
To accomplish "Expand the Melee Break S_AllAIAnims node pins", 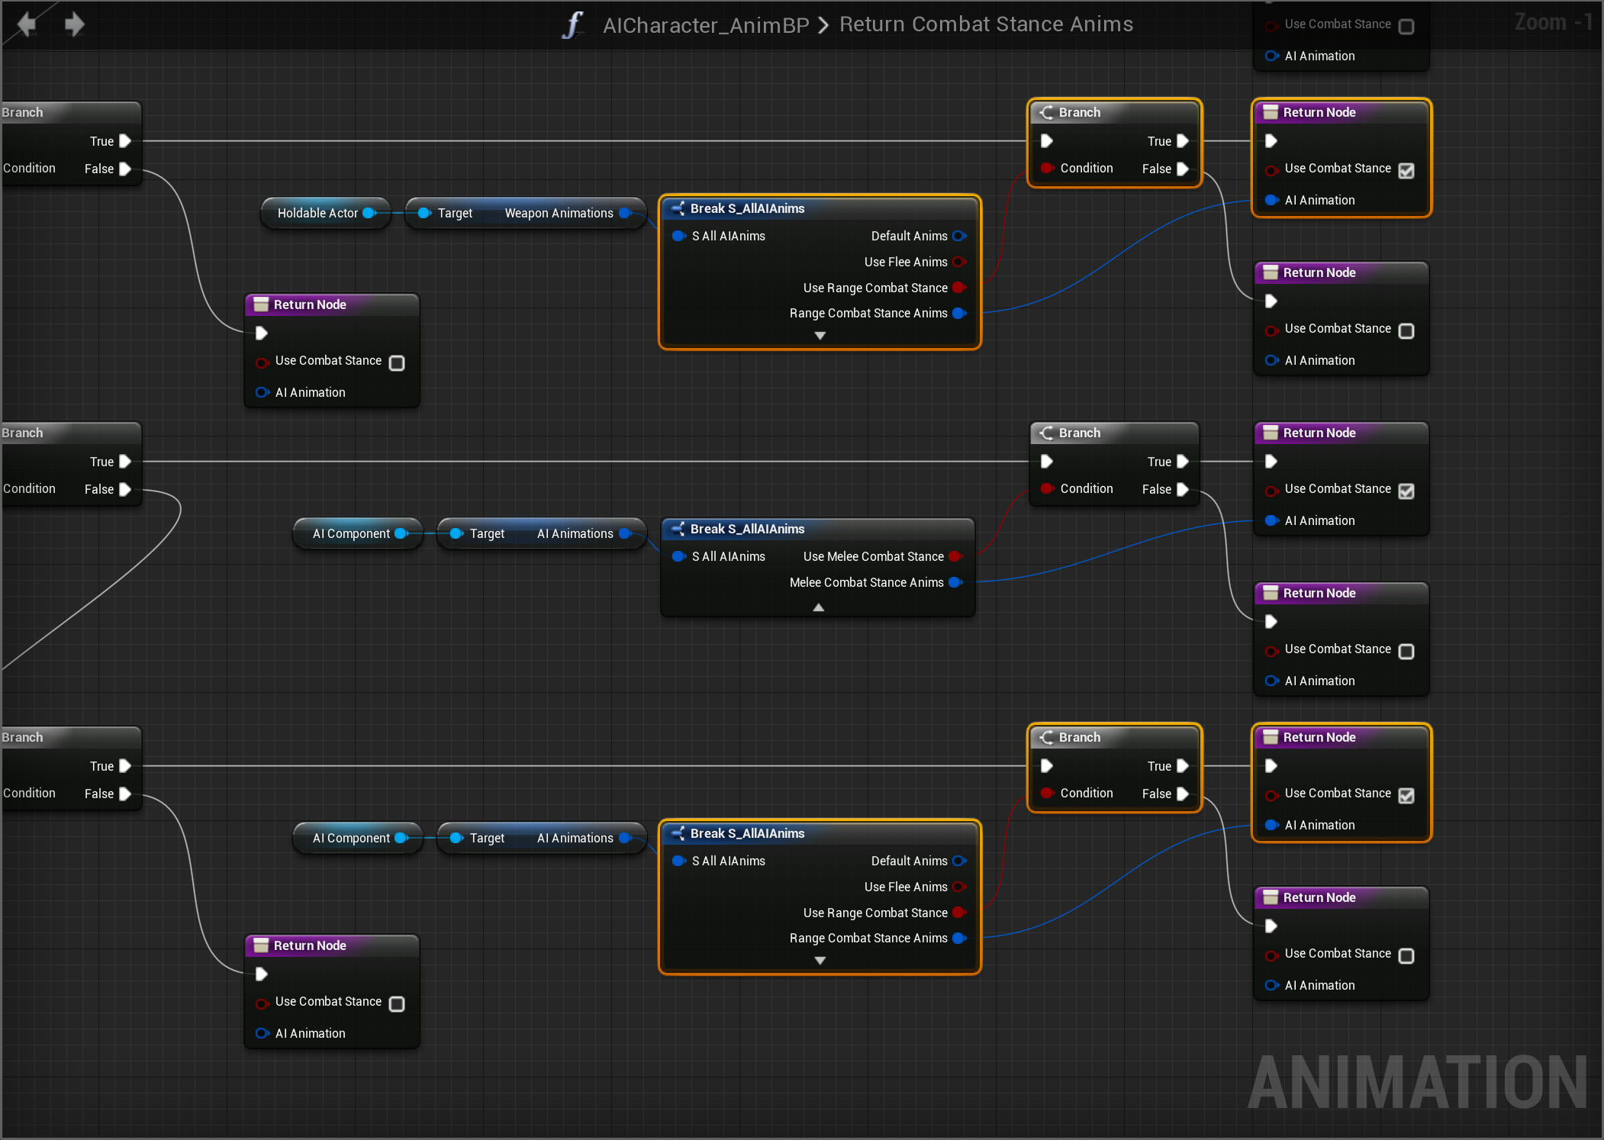I will point(818,607).
